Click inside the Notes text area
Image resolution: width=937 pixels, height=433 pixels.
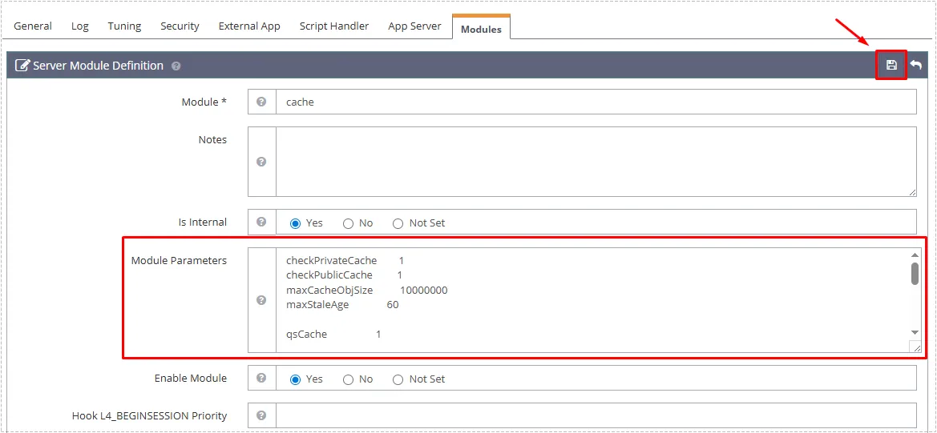click(x=593, y=161)
